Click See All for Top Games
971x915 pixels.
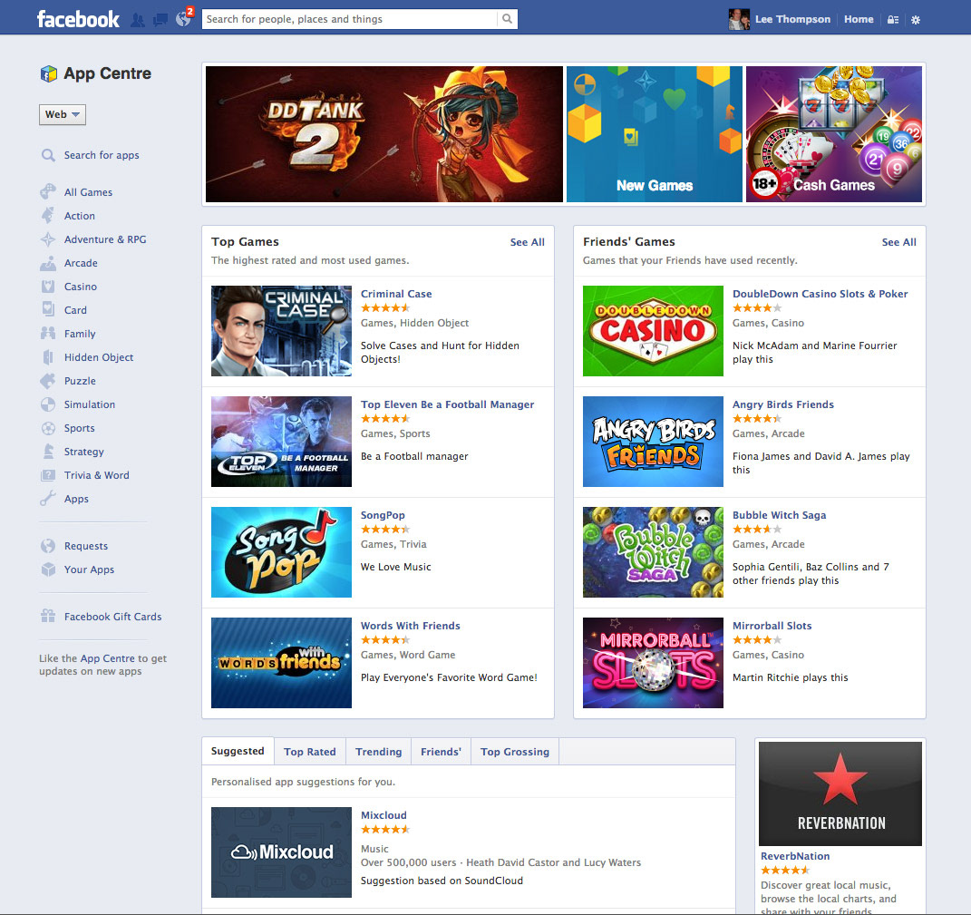(x=527, y=242)
